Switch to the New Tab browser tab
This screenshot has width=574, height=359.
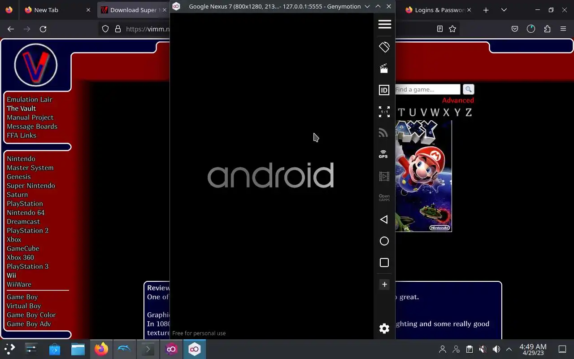coord(57,10)
